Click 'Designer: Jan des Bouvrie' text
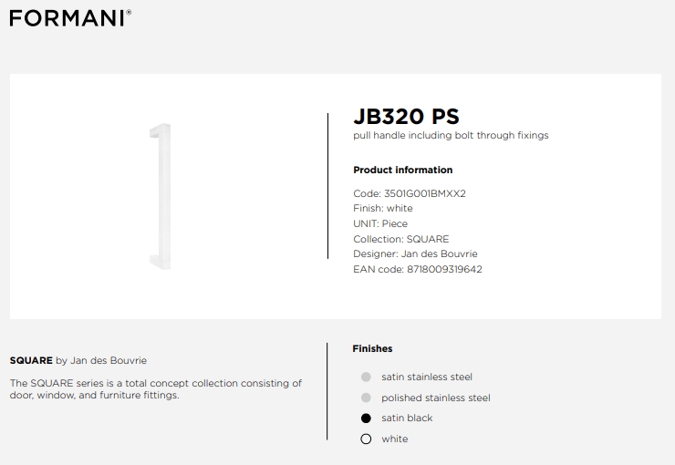 415,253
